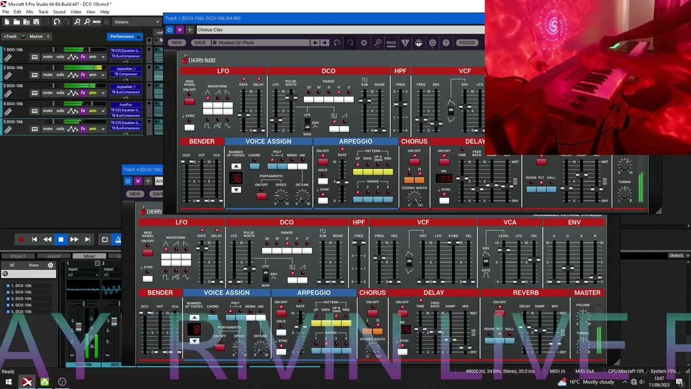Click the Zoom Out magnifier icon
Screen dimensions: 691x389
(x=86, y=22)
